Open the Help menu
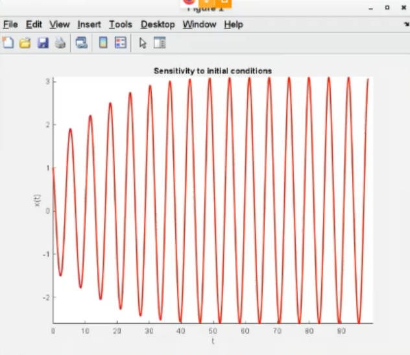410x355 pixels. [x=234, y=25]
